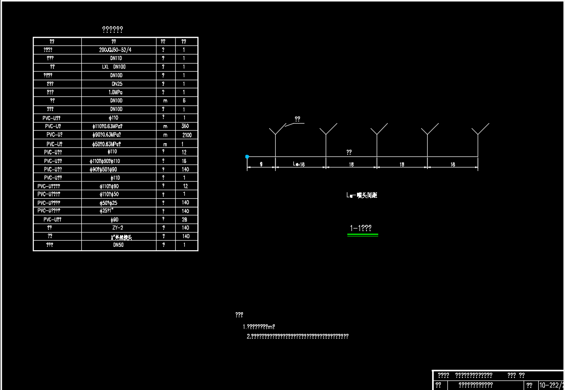This screenshot has width=565, height=390.
Task: Select the quantity value 360 in the table
Action: tap(185, 126)
